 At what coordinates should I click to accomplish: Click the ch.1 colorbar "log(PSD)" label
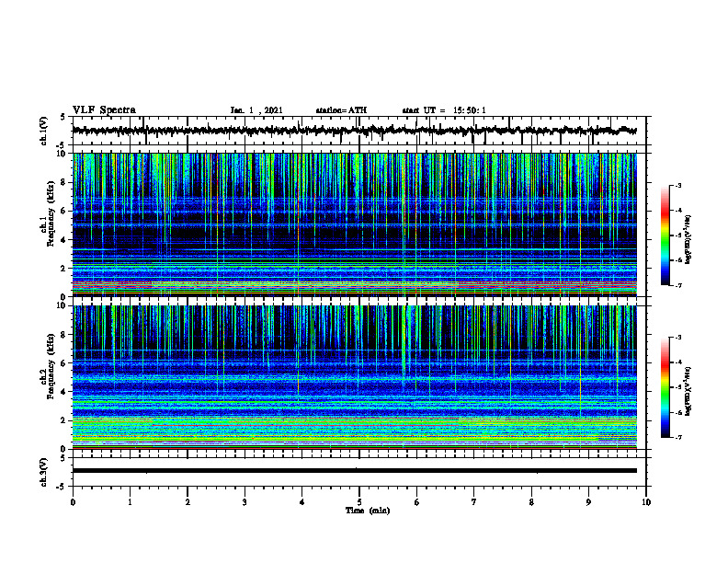pyautogui.click(x=688, y=240)
